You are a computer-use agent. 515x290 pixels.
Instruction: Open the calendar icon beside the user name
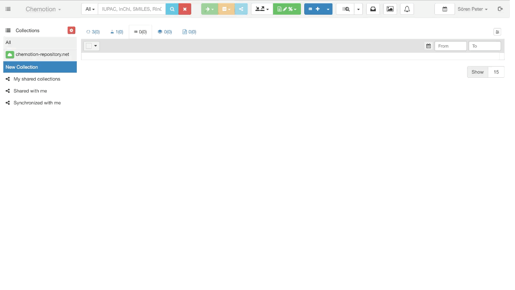coord(444,9)
